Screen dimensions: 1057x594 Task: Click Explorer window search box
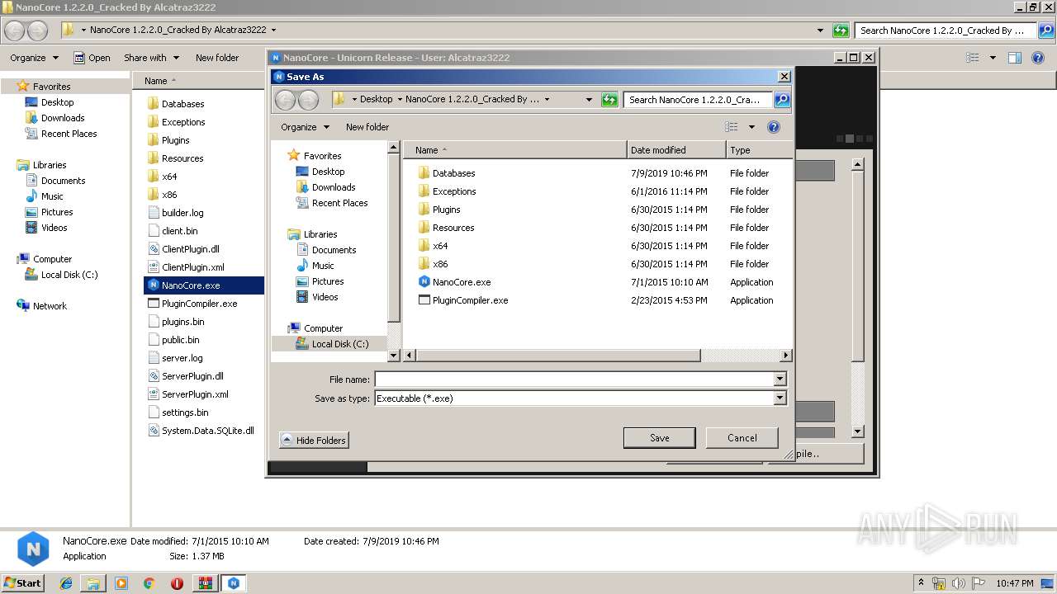point(945,31)
